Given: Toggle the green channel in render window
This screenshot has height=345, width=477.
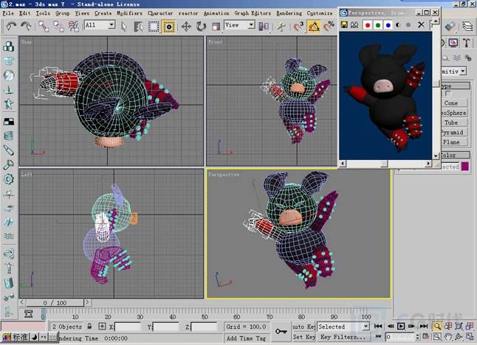Looking at the screenshot, I should click(378, 25).
